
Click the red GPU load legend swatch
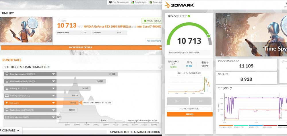tap(270, 126)
